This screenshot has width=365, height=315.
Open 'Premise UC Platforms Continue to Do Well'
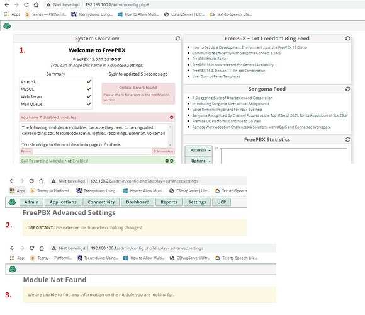tap(227, 121)
